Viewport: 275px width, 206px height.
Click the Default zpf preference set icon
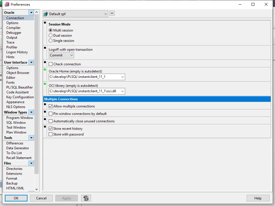(46, 14)
